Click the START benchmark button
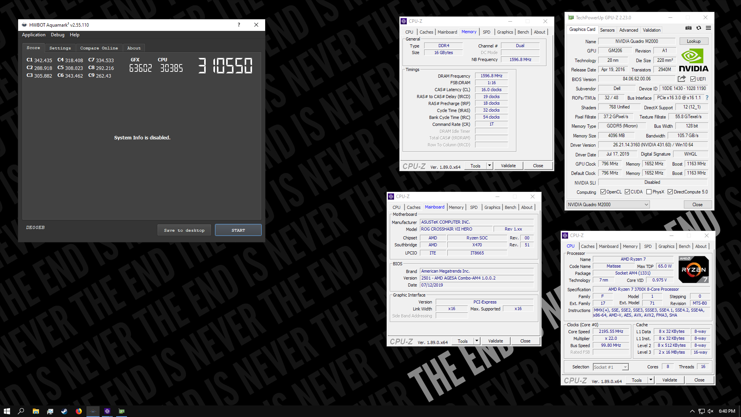Screen dimensions: 741x417 pyautogui.click(x=238, y=230)
